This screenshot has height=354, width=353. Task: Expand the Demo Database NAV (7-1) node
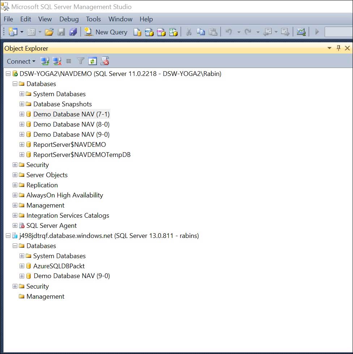[21, 114]
